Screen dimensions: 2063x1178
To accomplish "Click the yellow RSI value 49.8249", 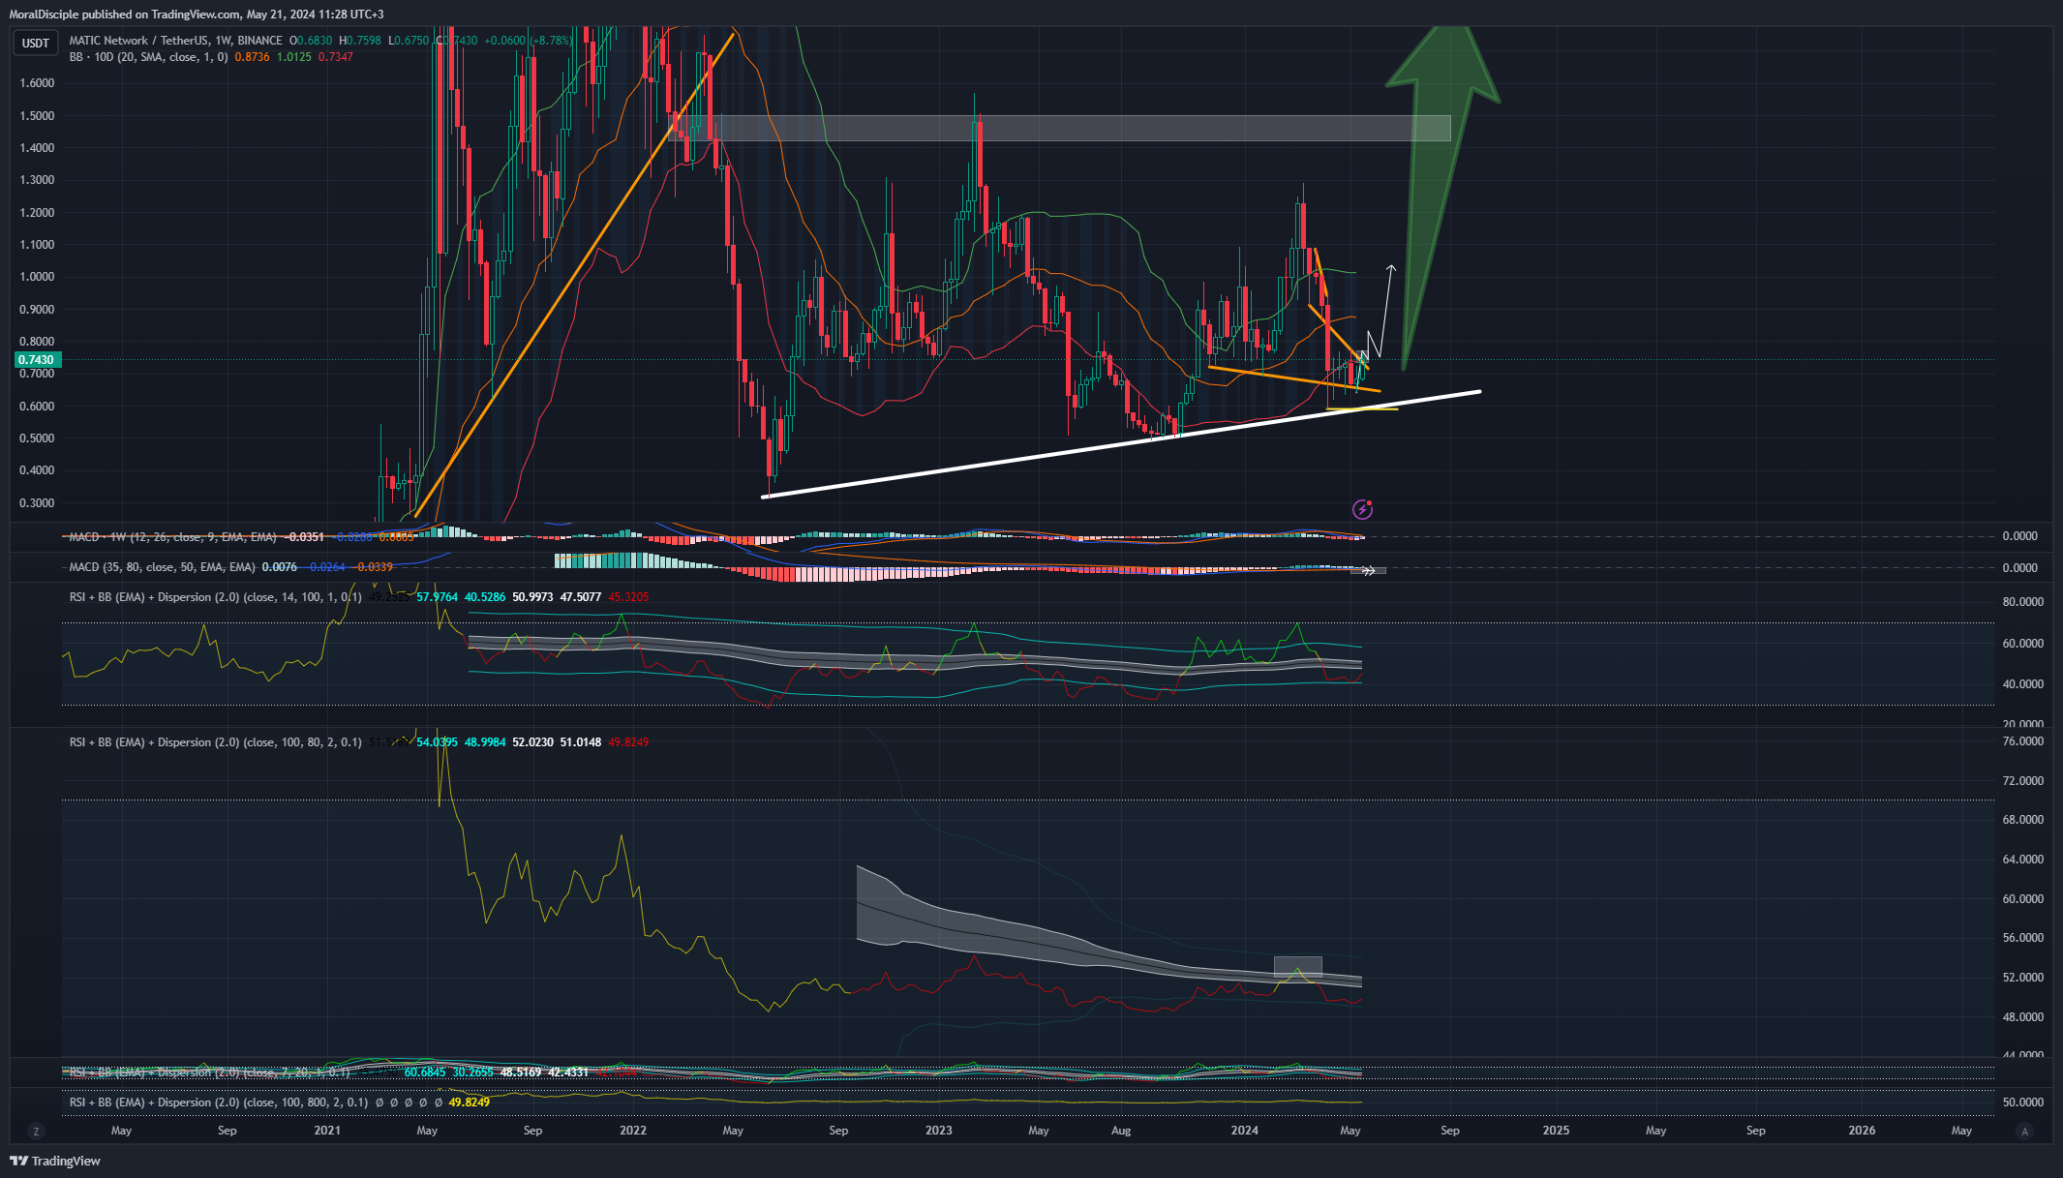I will 470,1102.
